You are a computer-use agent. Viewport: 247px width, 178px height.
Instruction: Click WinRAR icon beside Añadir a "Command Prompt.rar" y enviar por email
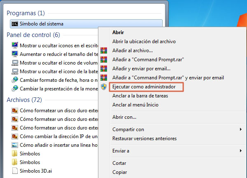coord(104,78)
